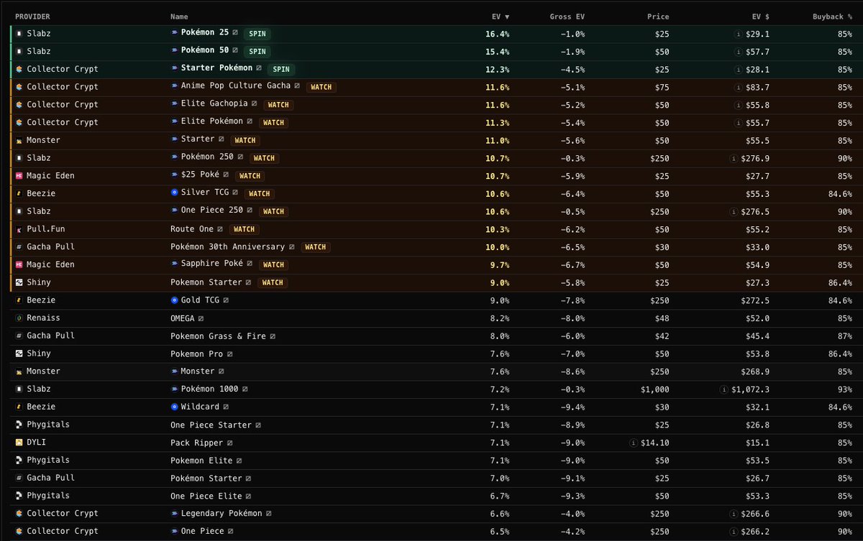The width and height of the screenshot is (863, 541).
Task: Select the $75 price cell
Action: (662, 87)
